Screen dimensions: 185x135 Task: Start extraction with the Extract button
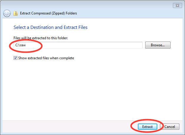pyautogui.click(x=147, y=127)
